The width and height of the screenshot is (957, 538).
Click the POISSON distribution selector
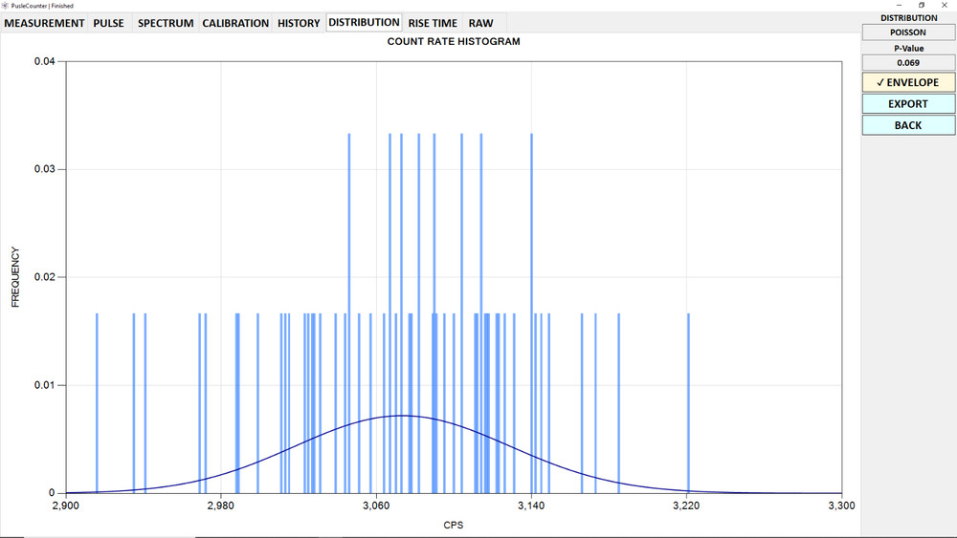908,32
